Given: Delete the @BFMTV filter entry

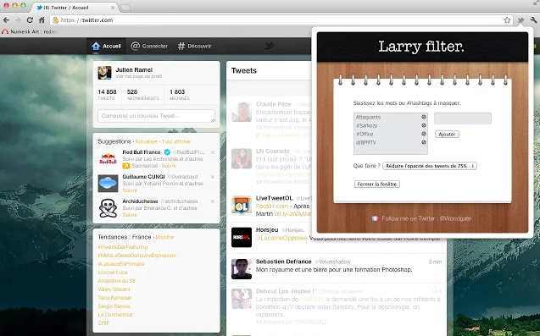Looking at the screenshot, I should coord(424,142).
